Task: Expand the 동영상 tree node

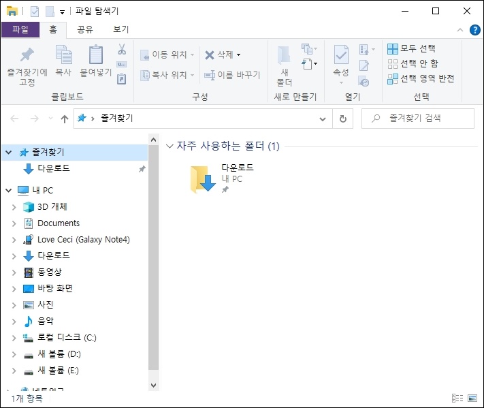Action: pyautogui.click(x=14, y=272)
